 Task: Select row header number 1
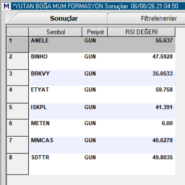coord(18,45)
